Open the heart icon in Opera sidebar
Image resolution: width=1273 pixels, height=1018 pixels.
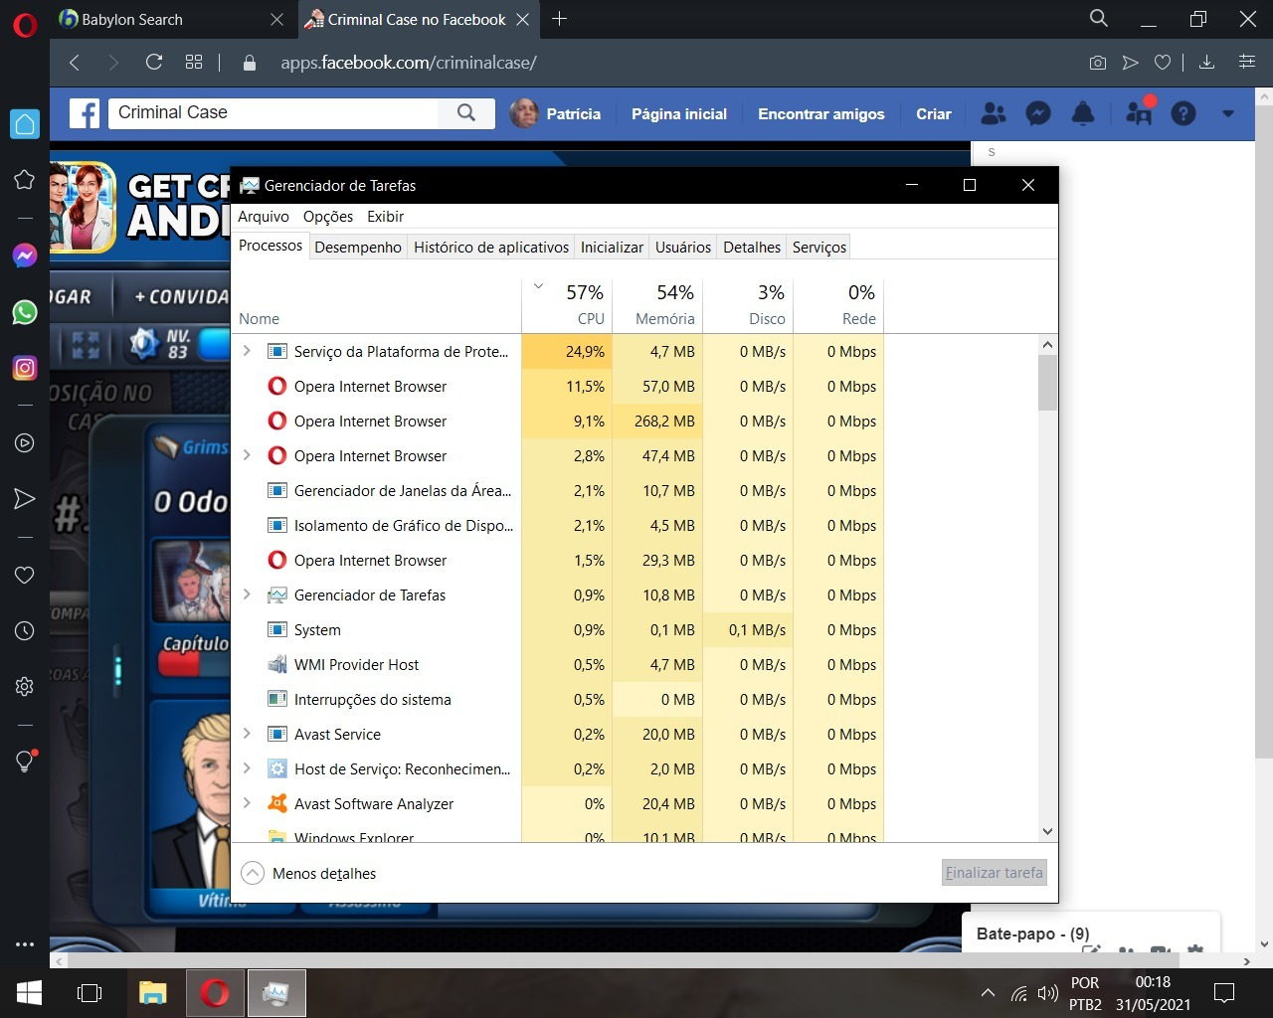click(x=25, y=575)
